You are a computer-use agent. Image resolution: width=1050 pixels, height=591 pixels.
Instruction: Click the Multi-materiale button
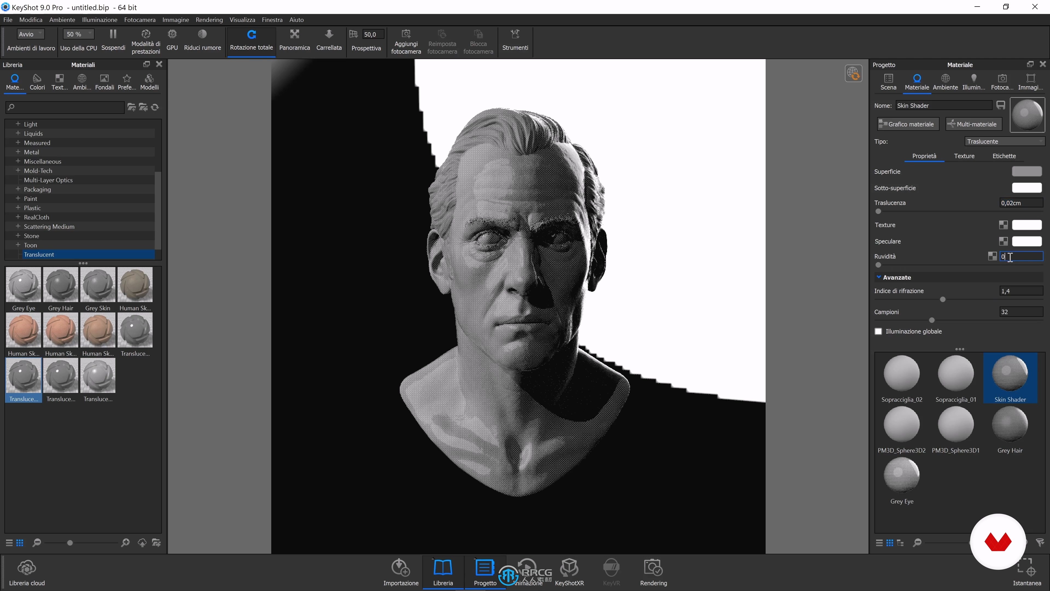(973, 123)
